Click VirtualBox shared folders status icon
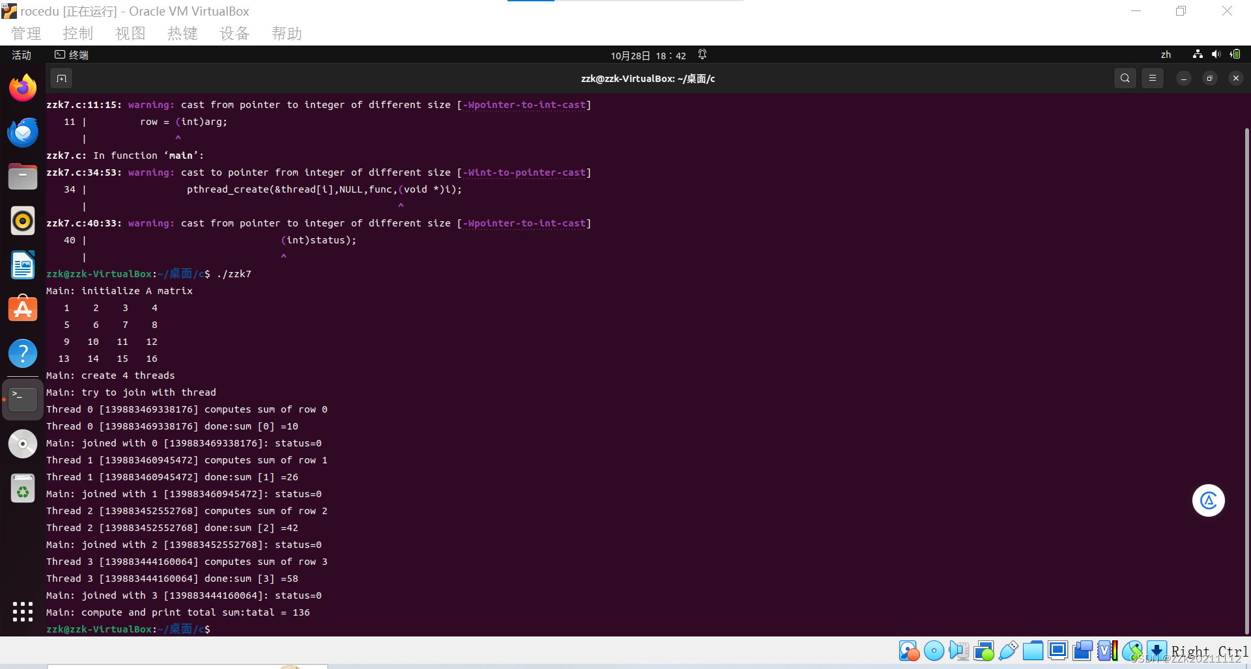Viewport: 1251px width, 669px height. pyautogui.click(x=1033, y=651)
